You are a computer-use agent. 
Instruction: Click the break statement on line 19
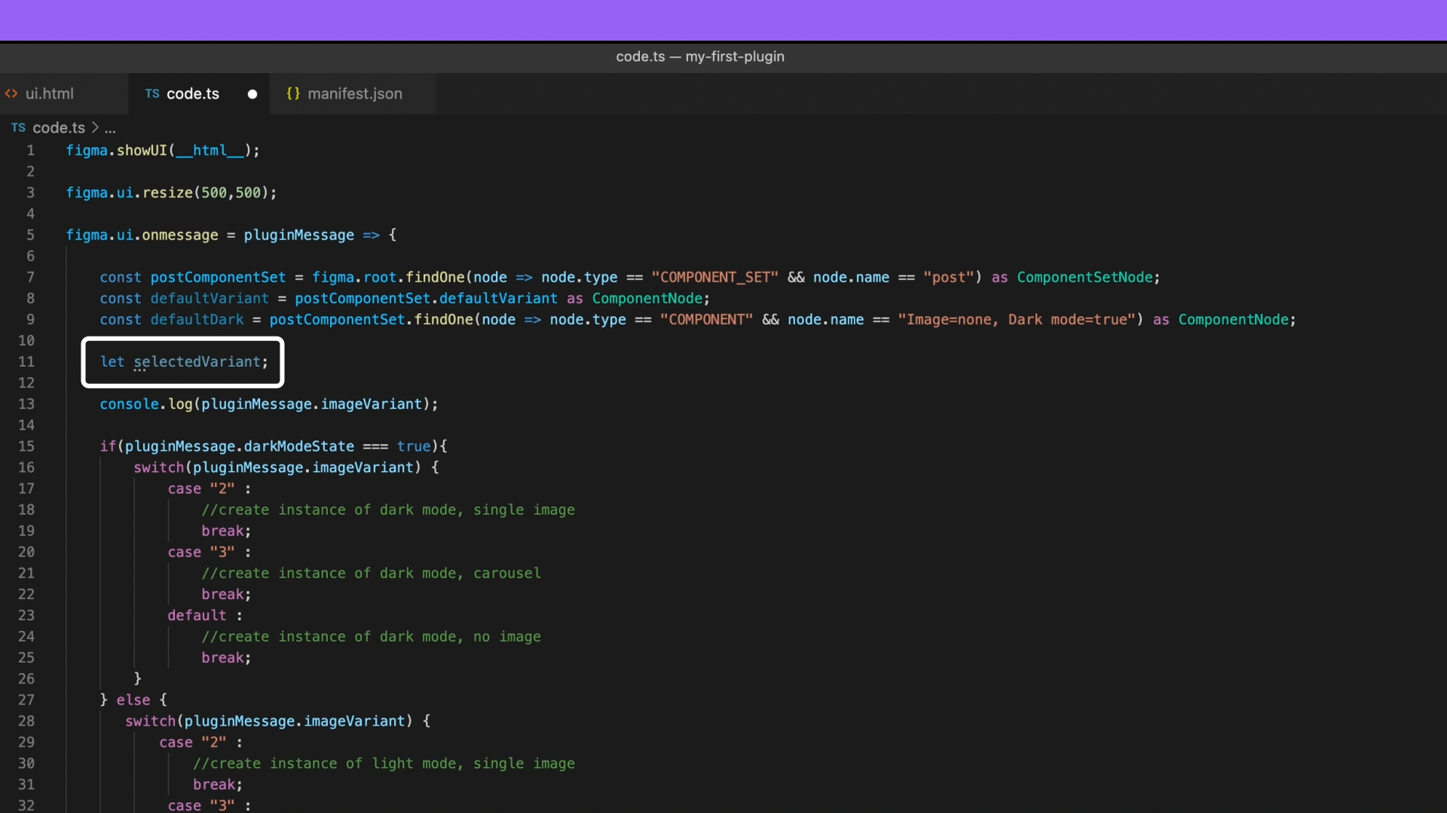(x=226, y=531)
